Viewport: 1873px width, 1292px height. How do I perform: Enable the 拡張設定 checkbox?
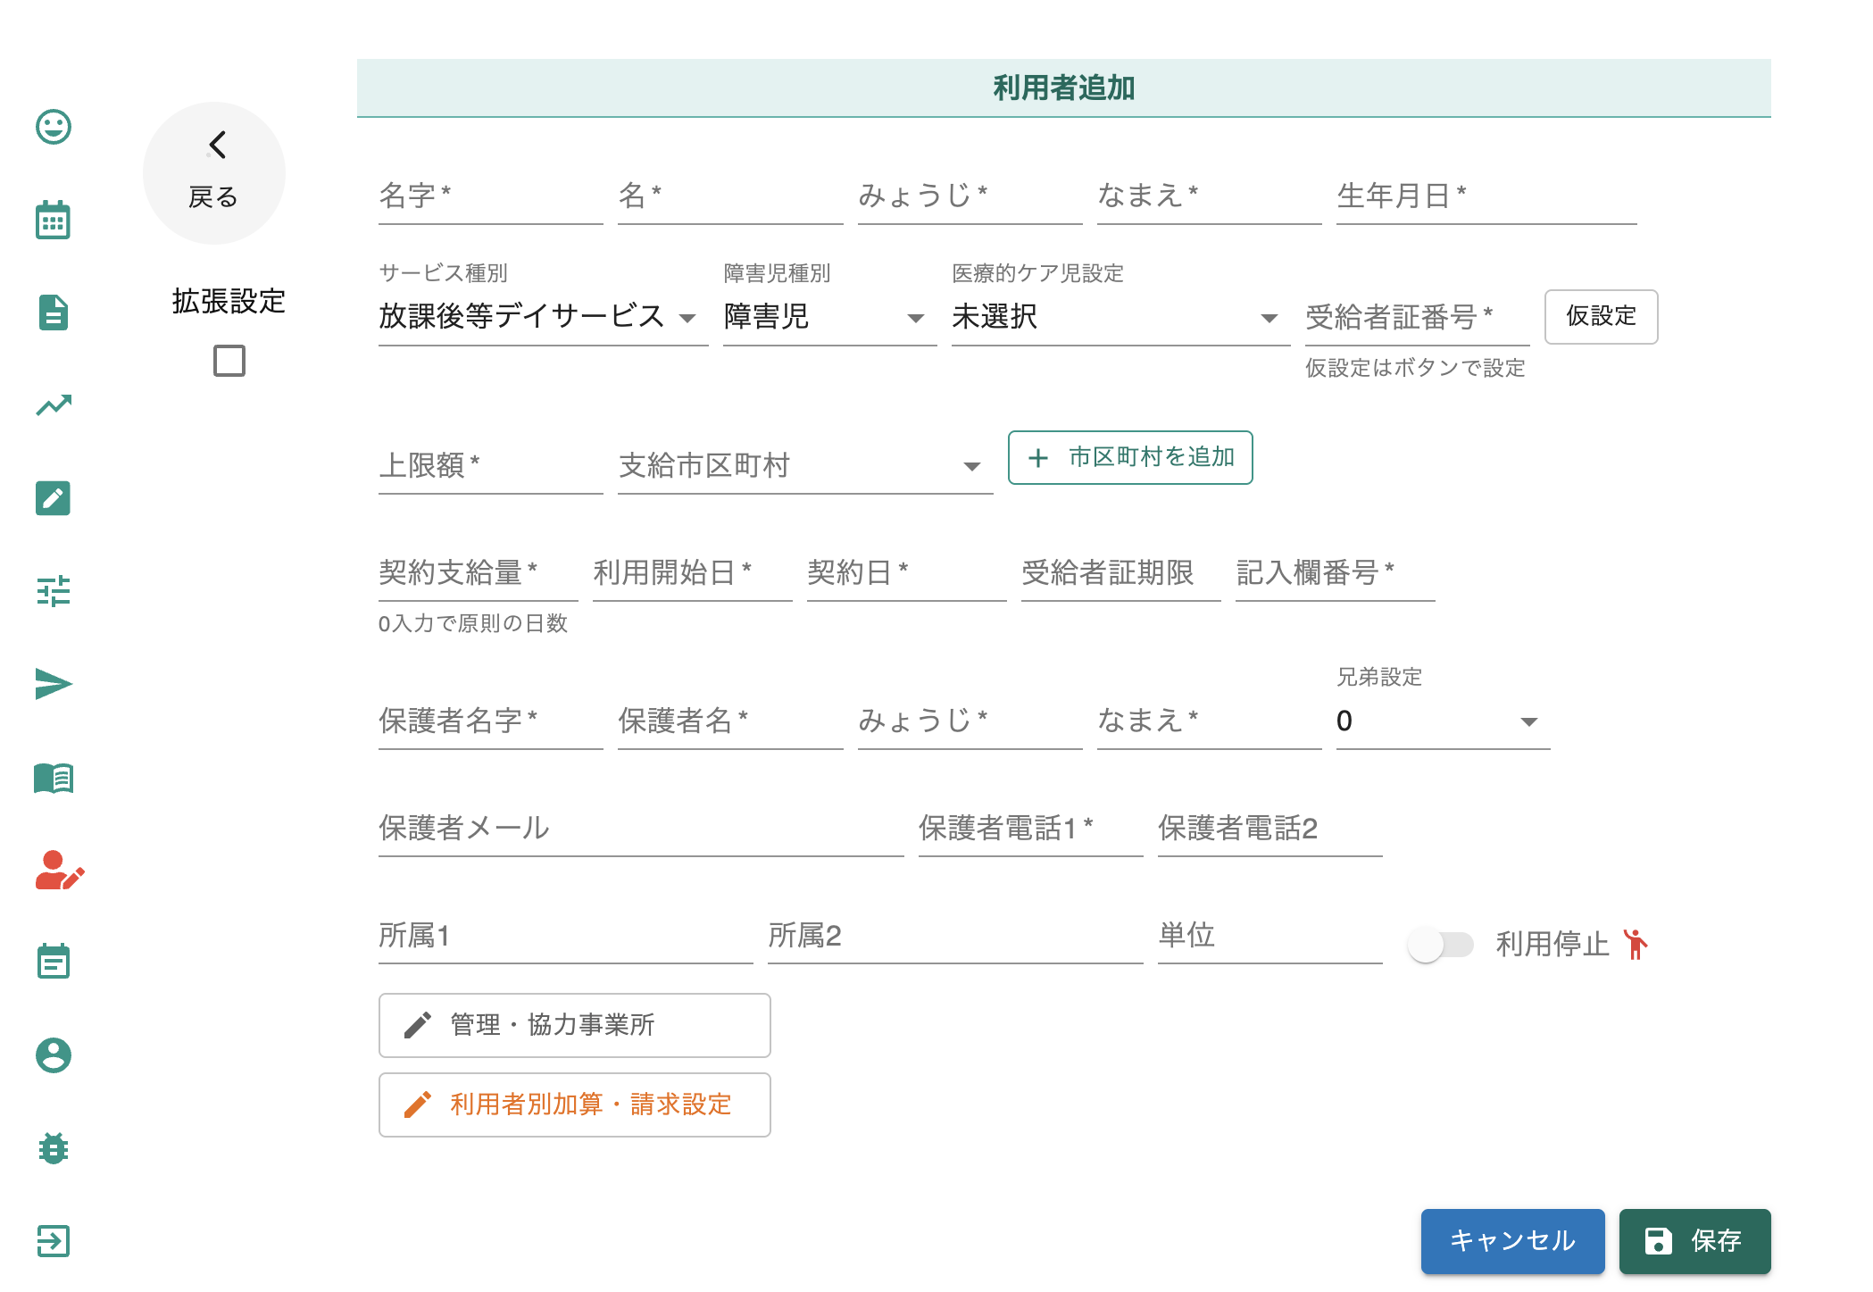point(229,361)
